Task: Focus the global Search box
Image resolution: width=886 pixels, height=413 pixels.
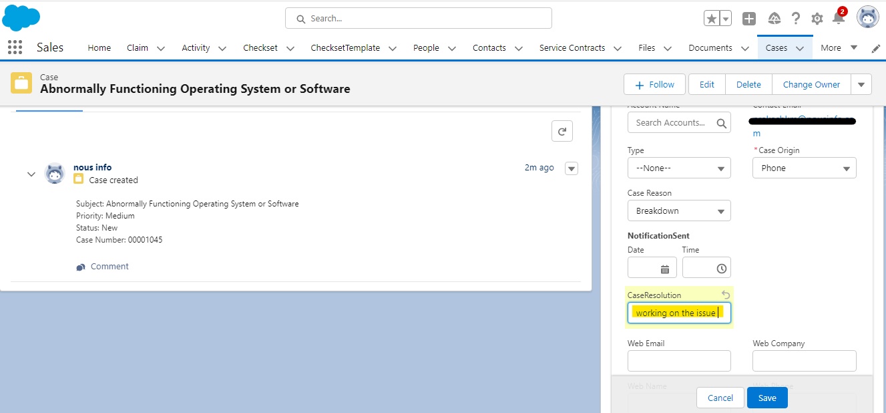Action: 419,19
